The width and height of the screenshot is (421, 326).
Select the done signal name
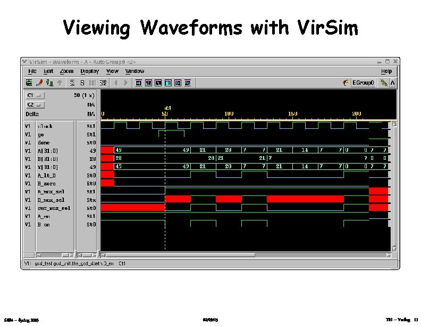pos(44,143)
